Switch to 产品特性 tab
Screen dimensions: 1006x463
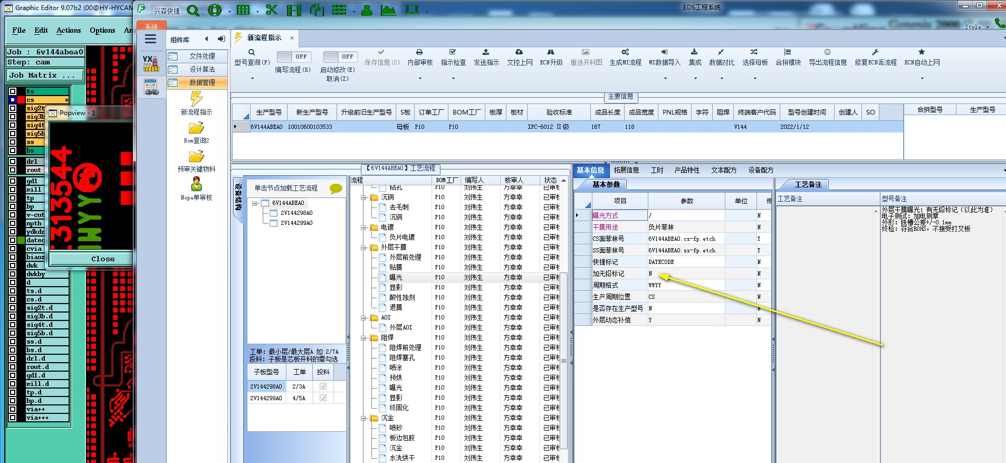(687, 170)
